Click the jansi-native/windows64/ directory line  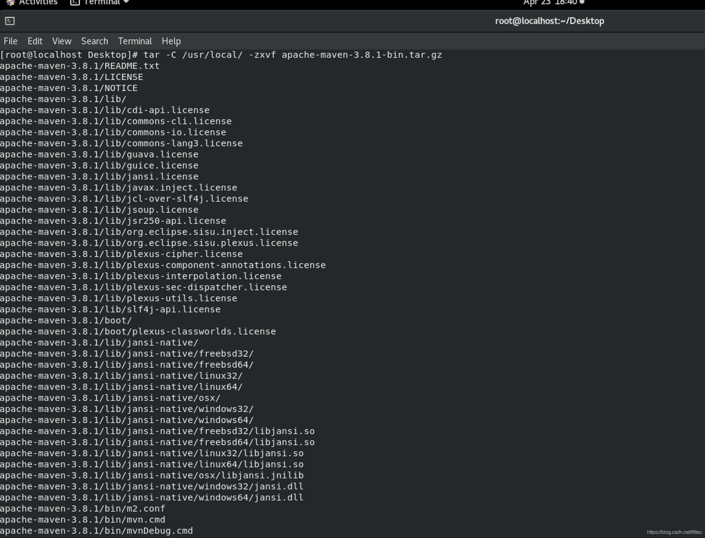click(x=127, y=420)
